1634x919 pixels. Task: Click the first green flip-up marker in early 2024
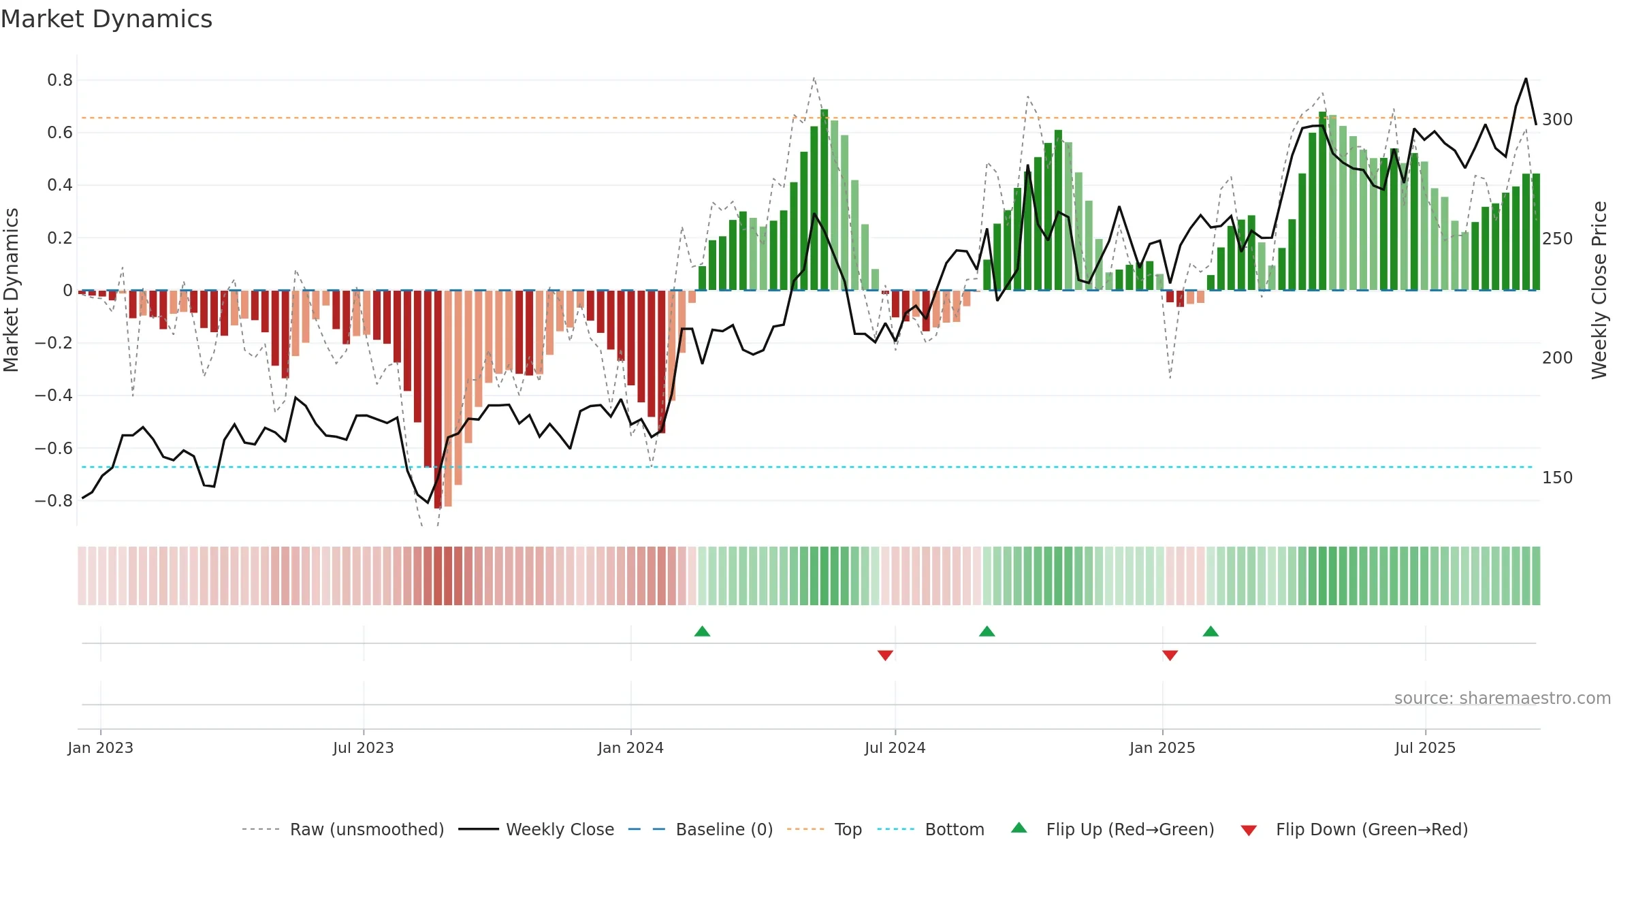tap(703, 631)
